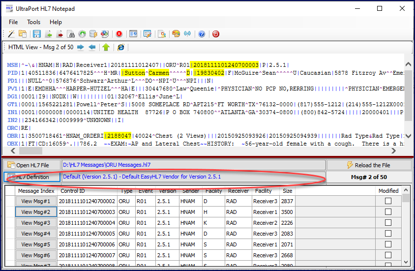Click the gear with green arrows icon
The height and width of the screenshot is (271, 415).
tap(82, 34)
